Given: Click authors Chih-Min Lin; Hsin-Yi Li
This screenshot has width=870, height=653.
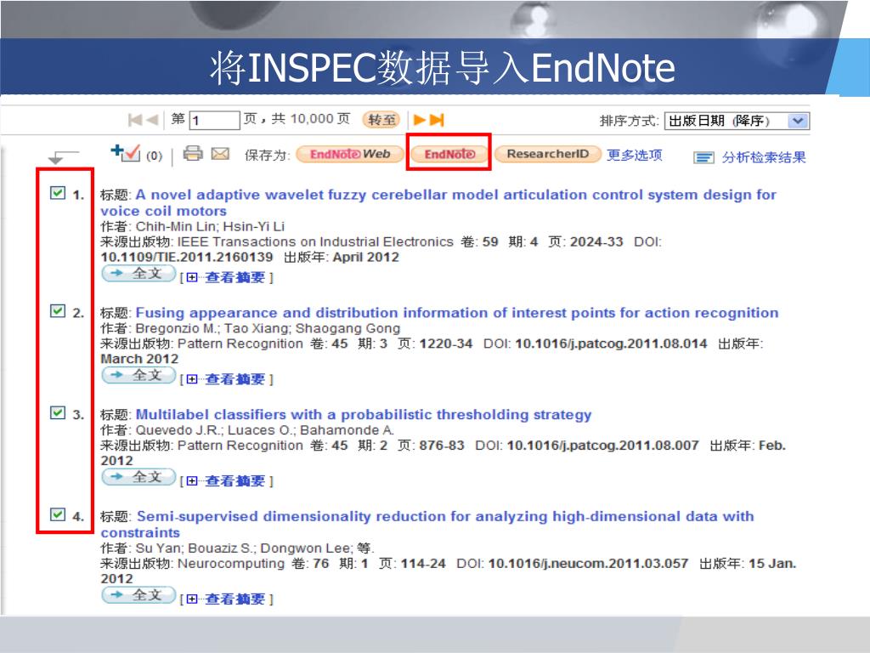Looking at the screenshot, I should click(x=210, y=226).
